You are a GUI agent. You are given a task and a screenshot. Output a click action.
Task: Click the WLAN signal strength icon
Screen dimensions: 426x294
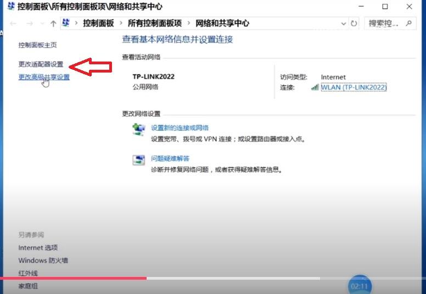(315, 87)
